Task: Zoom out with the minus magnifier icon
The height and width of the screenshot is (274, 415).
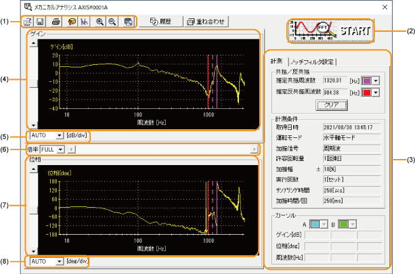Action: pos(112,22)
